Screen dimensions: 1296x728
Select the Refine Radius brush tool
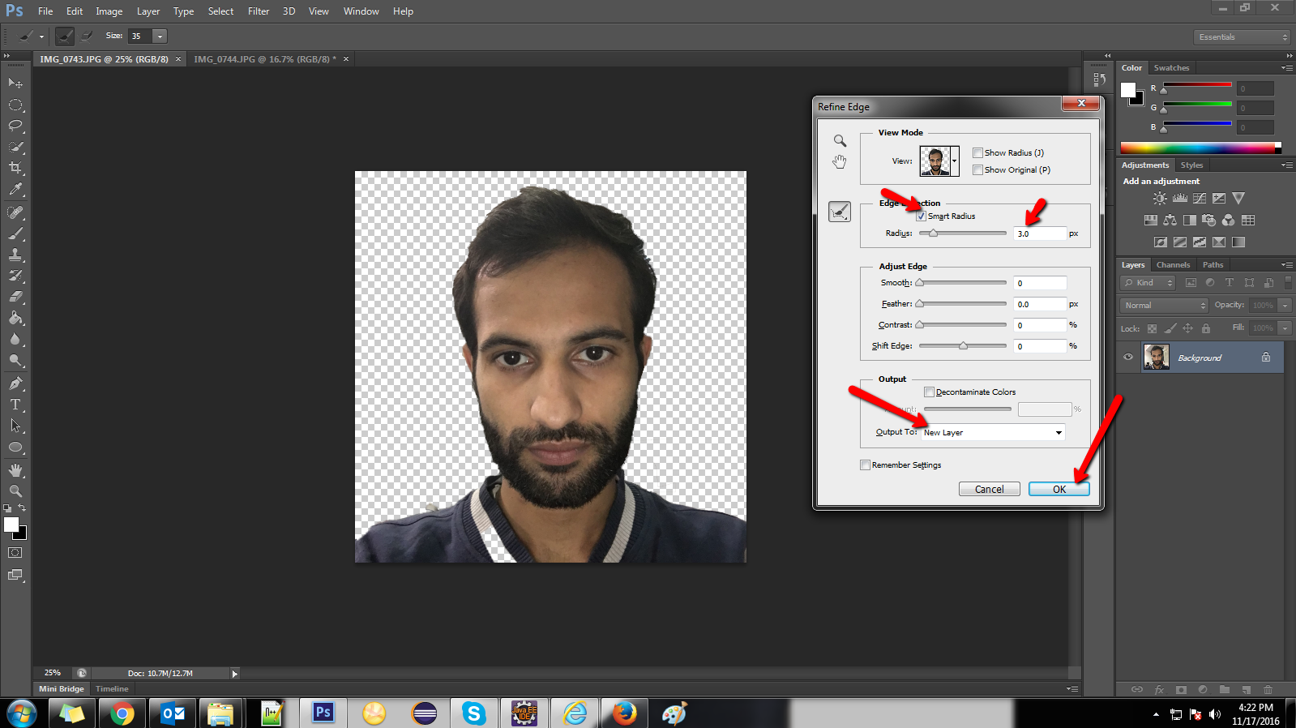click(x=840, y=212)
